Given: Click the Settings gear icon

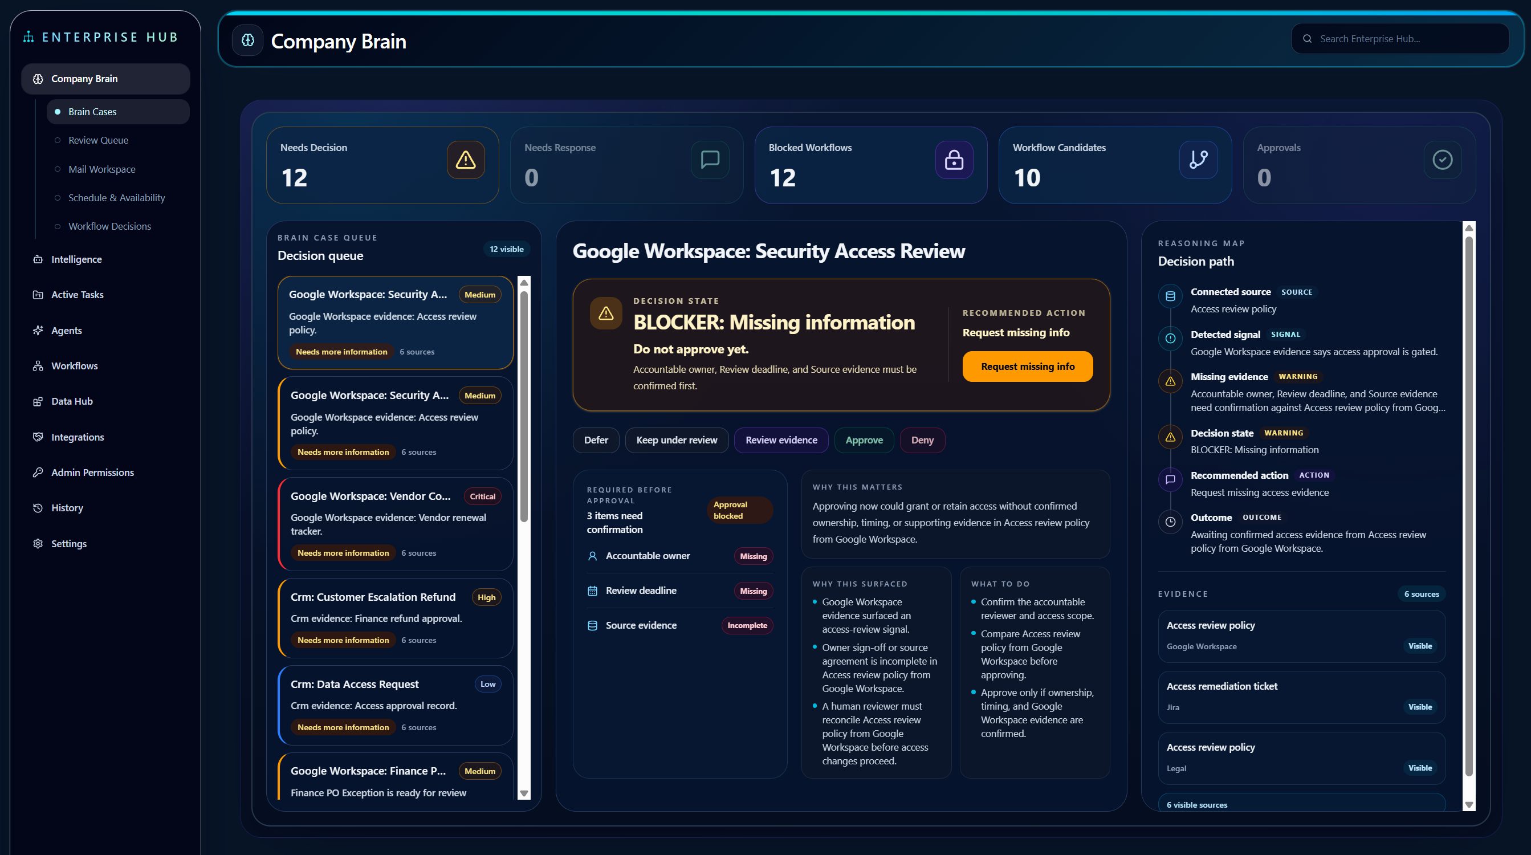Looking at the screenshot, I should [38, 544].
